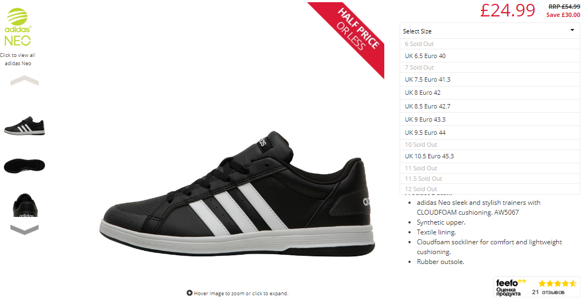
Task: Open the Select Size dropdown arrow
Action: pos(572,31)
